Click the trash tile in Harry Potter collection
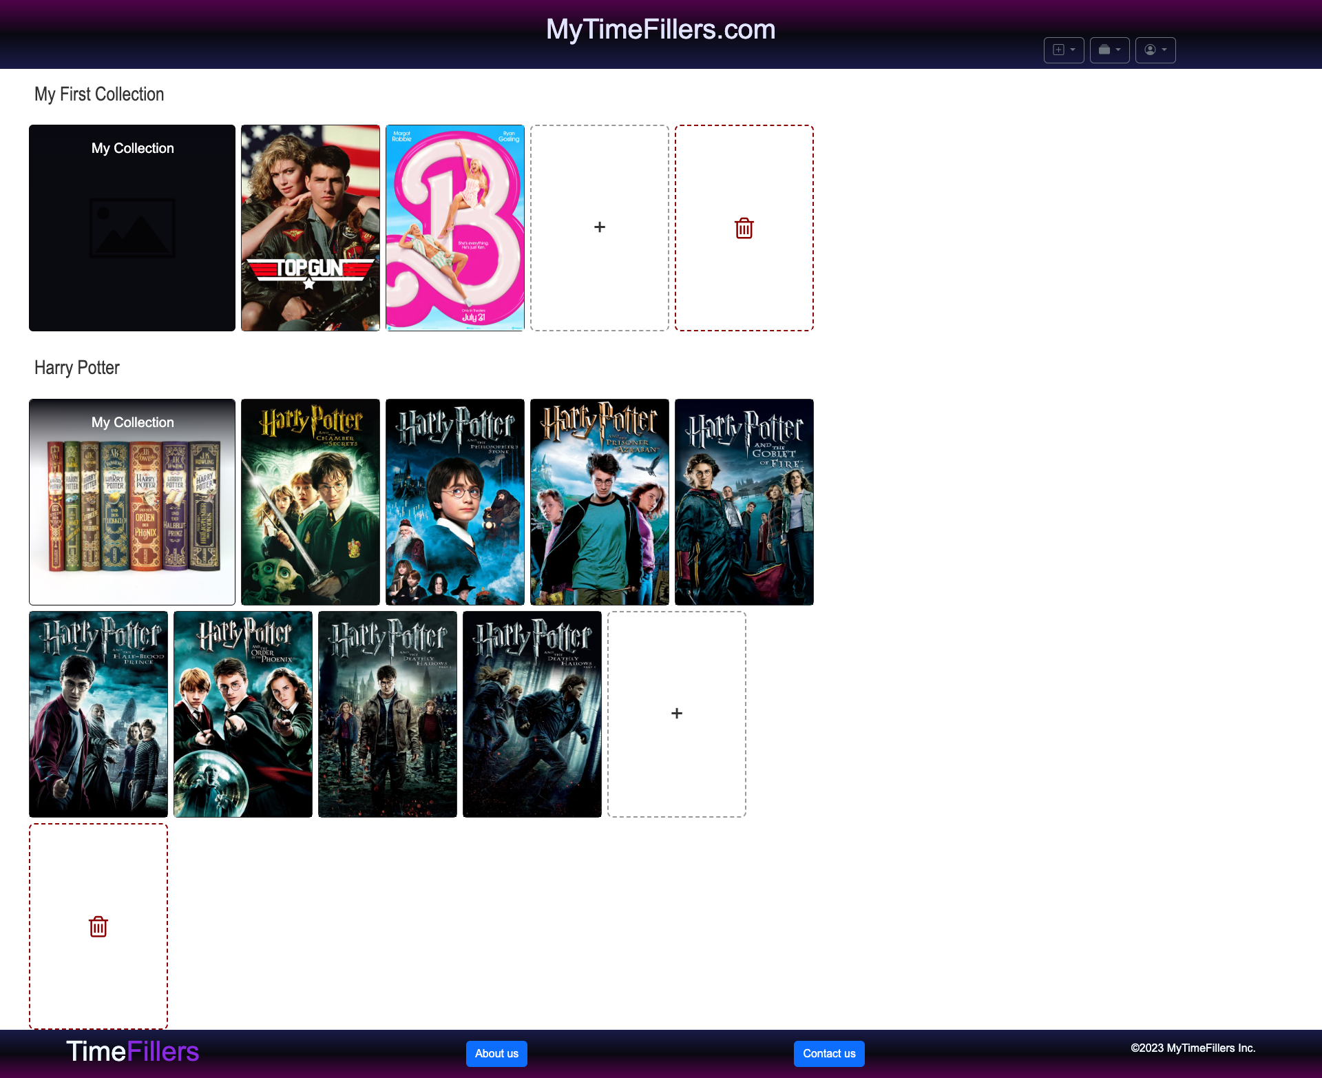1322x1078 pixels. point(98,926)
